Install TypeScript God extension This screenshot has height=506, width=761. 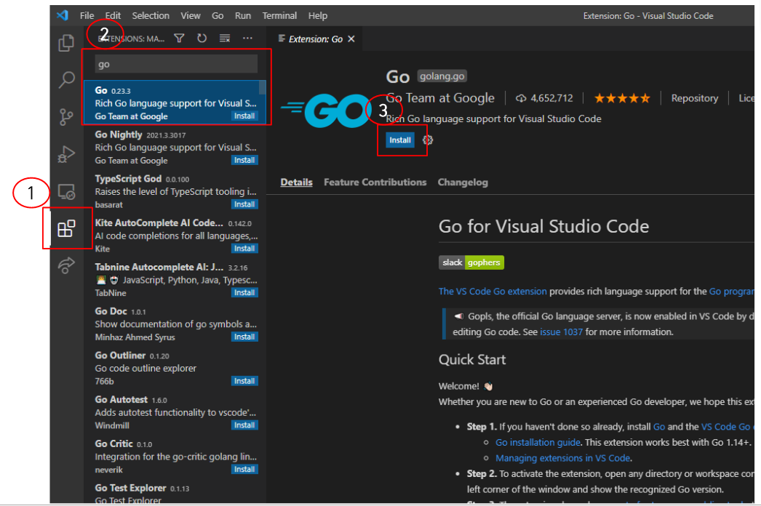244,204
